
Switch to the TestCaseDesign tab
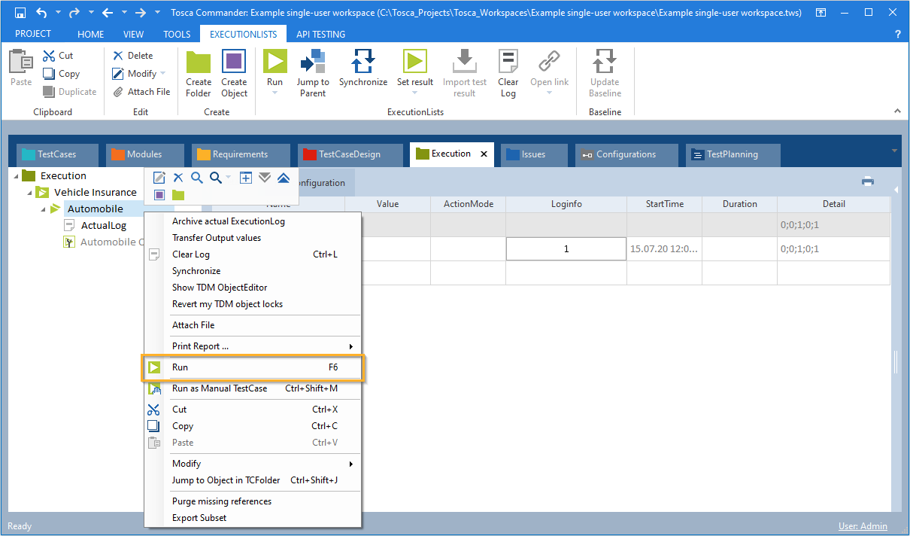(348, 154)
